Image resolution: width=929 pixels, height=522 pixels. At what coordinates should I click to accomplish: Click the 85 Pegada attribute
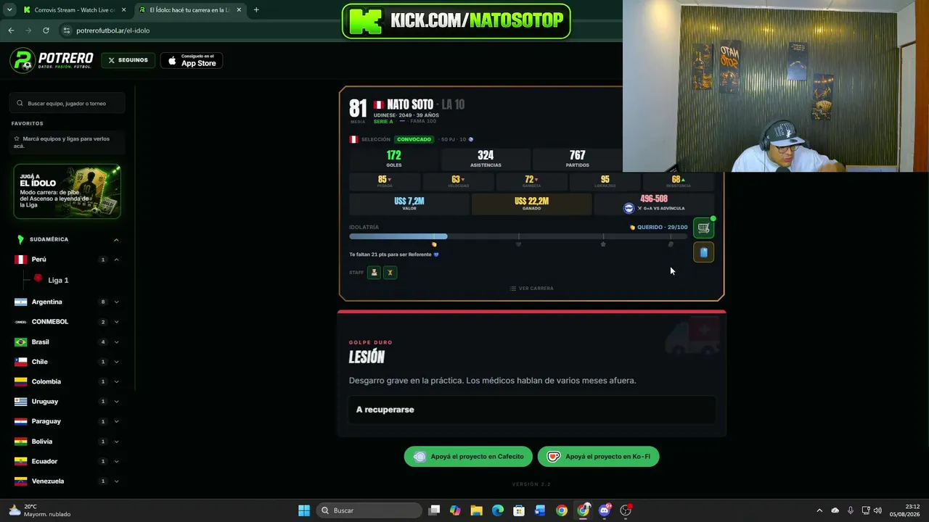pos(385,181)
